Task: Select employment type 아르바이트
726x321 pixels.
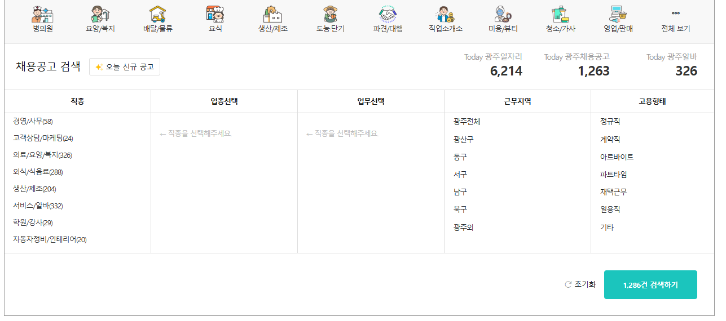Action: [x=617, y=157]
